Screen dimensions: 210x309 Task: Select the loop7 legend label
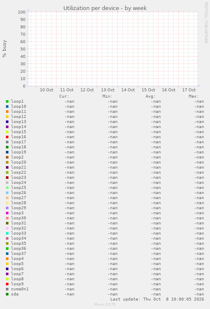point(17,274)
